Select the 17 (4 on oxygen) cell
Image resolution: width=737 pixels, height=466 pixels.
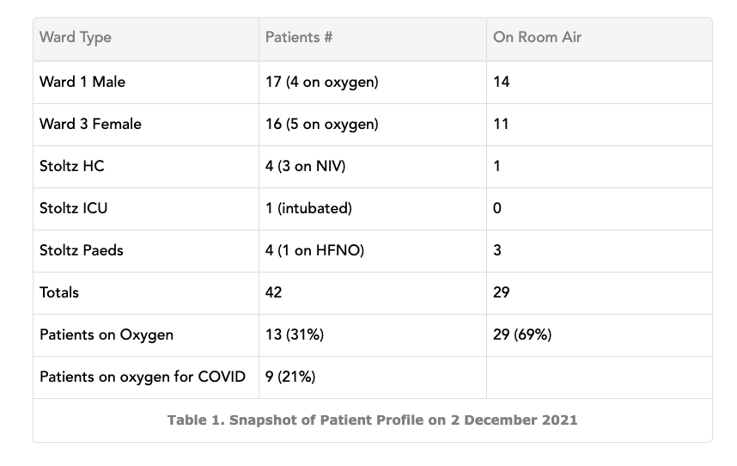pyautogui.click(x=373, y=83)
